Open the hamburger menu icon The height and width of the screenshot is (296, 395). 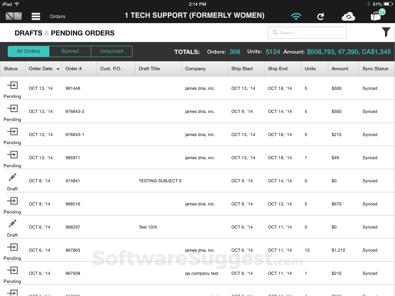pos(36,16)
